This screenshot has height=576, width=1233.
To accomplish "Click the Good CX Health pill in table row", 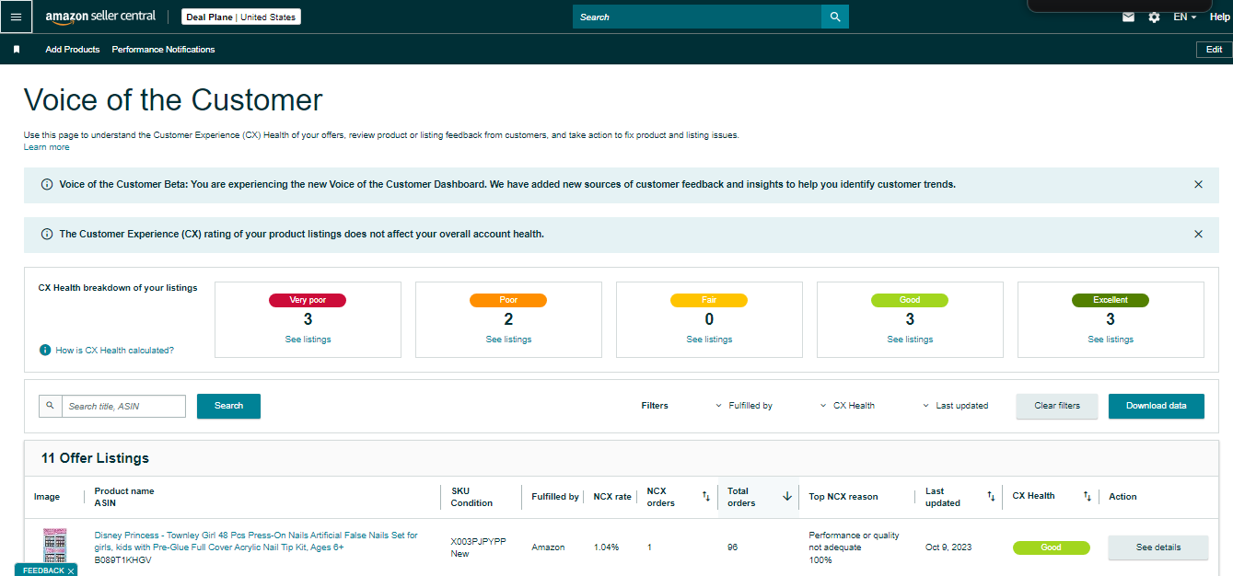I will click(x=1051, y=547).
